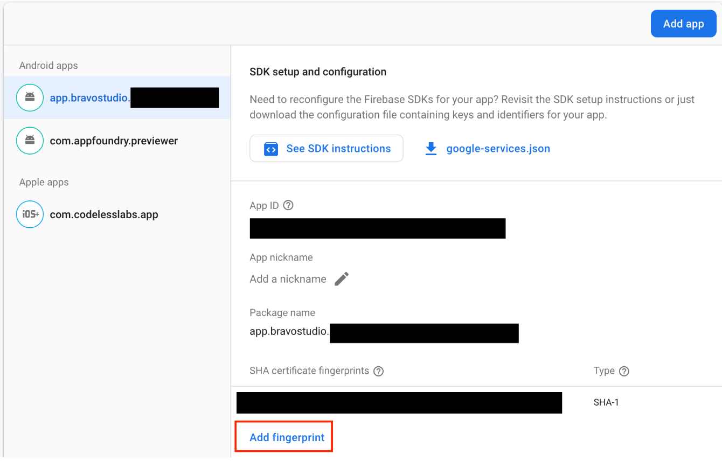722x461 pixels.
Task: Click the Package name value text
Action: (x=289, y=331)
